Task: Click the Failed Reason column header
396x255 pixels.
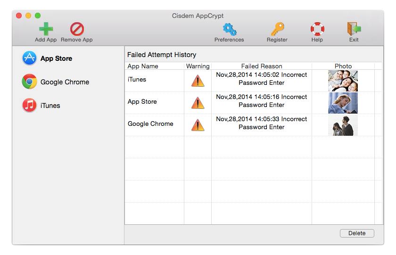Action: [262, 66]
